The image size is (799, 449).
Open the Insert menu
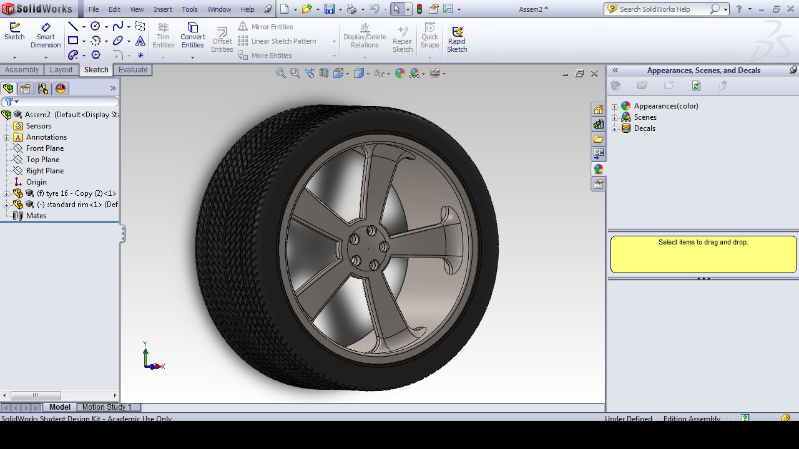(x=163, y=9)
